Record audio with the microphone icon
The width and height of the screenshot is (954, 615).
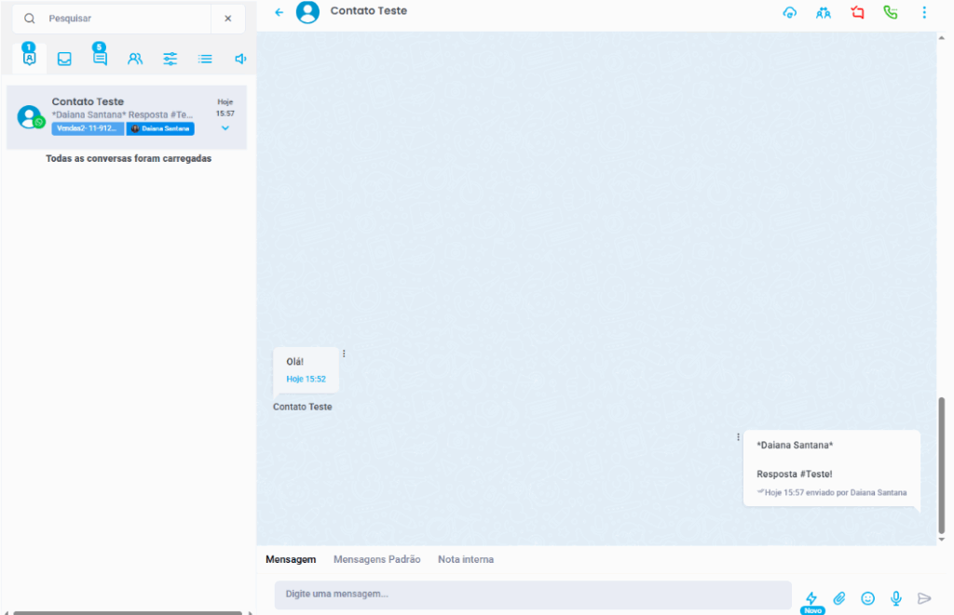[x=896, y=598]
